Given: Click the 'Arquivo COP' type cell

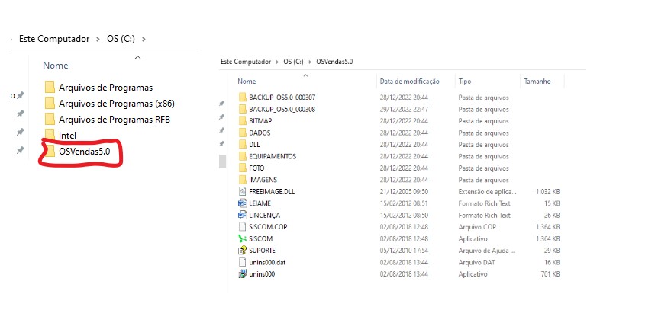Looking at the screenshot, I should pyautogui.click(x=477, y=227).
